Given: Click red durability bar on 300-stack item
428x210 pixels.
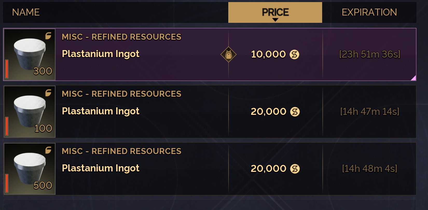Looking at the screenshot, I should tap(7, 69).
